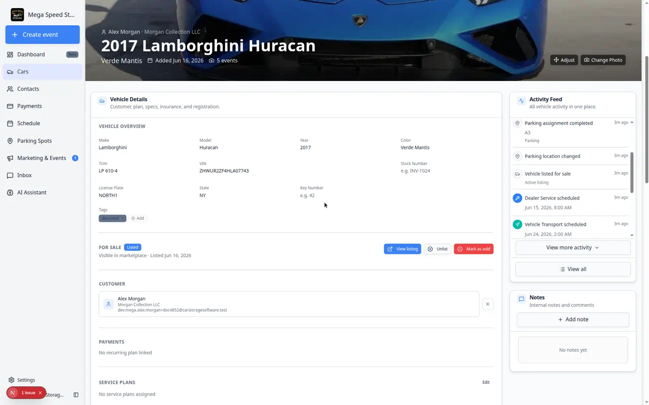649x405 pixels.
Task: Open Marketing & Events
Action: point(43,158)
